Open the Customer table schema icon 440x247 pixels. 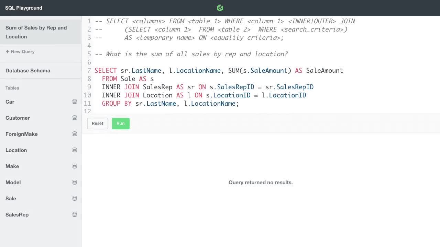click(75, 118)
